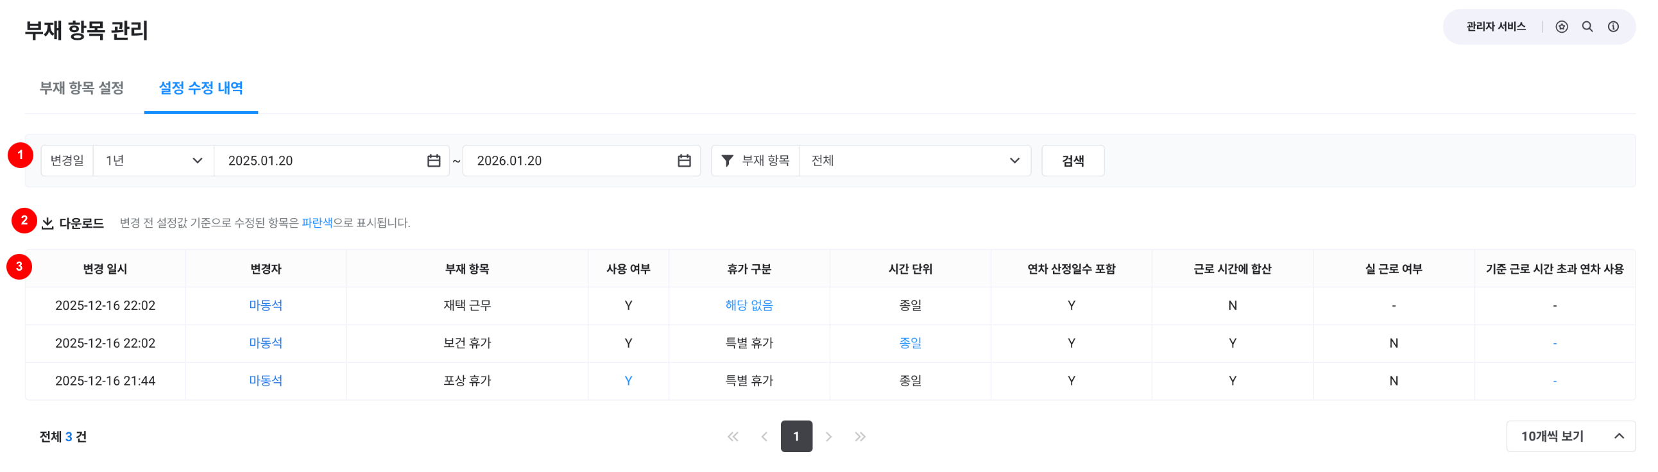Select the 설정 수정 내역 tab
The width and height of the screenshot is (1658, 472).
pos(201,88)
